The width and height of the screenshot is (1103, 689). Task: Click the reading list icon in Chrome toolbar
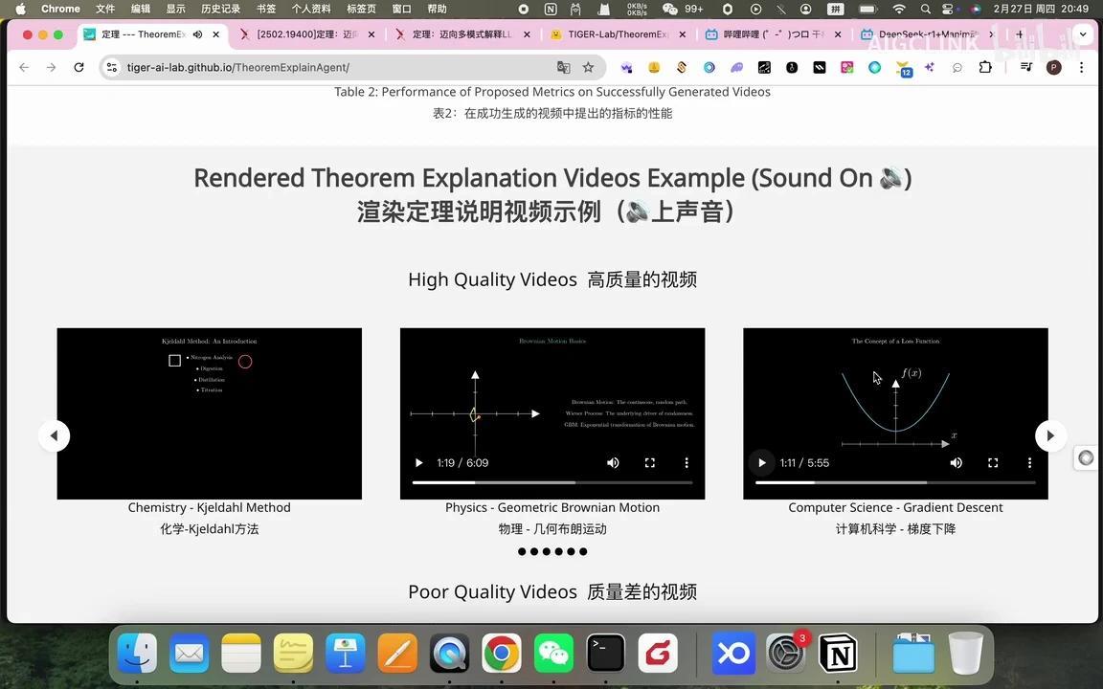pyautogui.click(x=1025, y=67)
